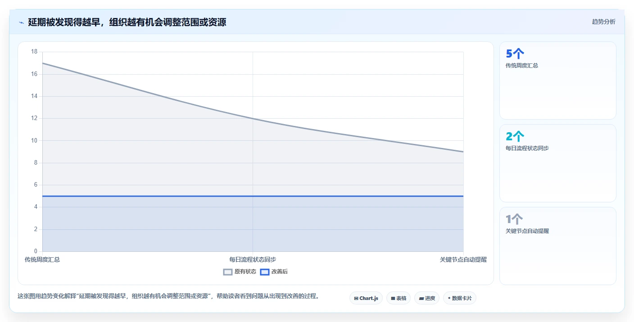Click the Chart.js tag icon

tap(356, 298)
